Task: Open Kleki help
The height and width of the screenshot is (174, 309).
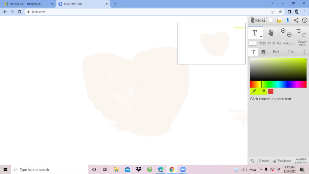Action: click(x=305, y=20)
